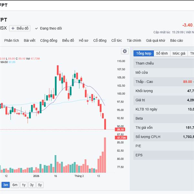Click the plus icon on Biểu đồ button
Viewport: 194px width, 194px height.
pyautogui.click(x=13, y=28)
